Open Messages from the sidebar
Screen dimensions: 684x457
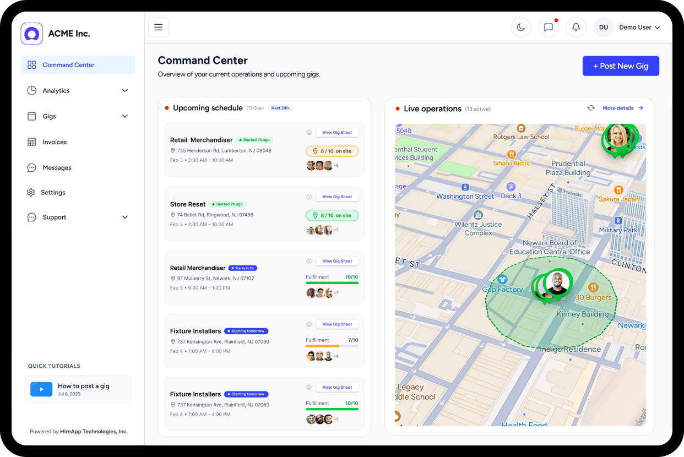click(57, 167)
